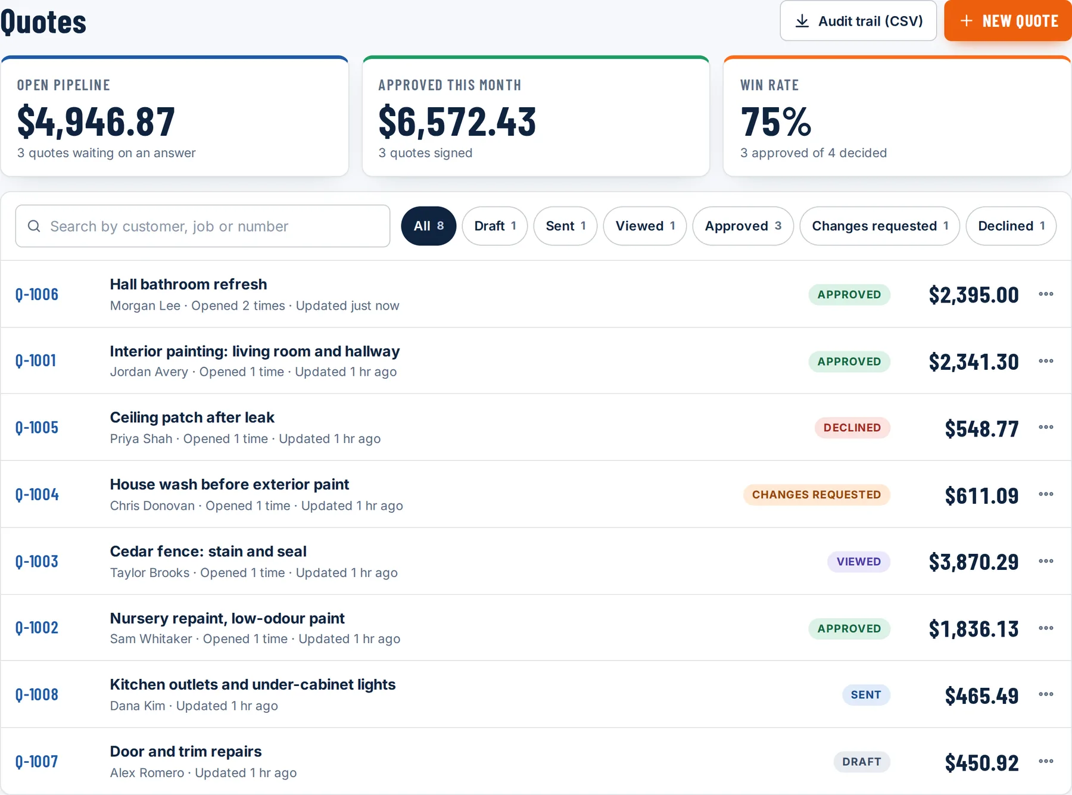Open more options for quote Q-1004
Viewport: 1072px width, 795px height.
1046,494
